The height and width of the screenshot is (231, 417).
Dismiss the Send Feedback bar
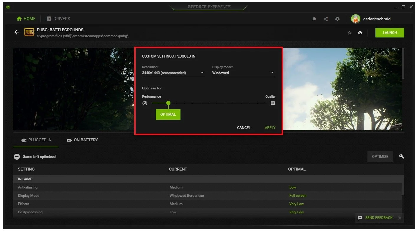[x=400, y=218]
